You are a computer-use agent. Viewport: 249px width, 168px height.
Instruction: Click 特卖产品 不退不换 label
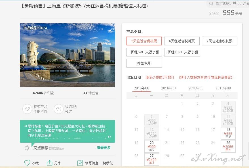point(40,109)
